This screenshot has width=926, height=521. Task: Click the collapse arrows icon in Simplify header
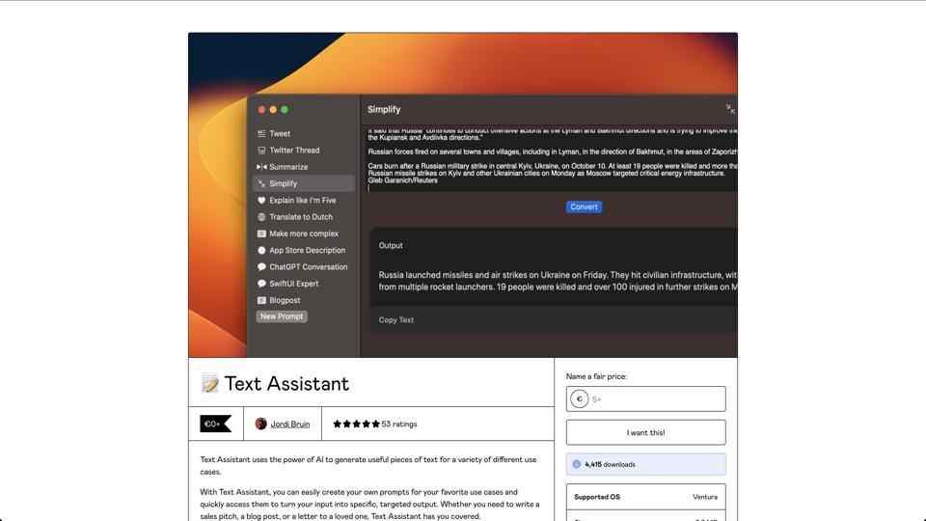(730, 109)
